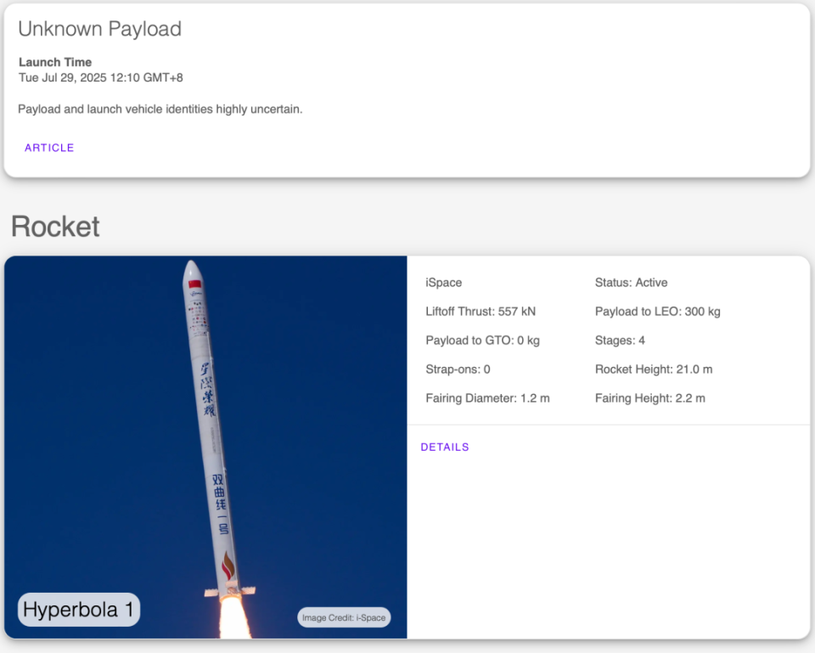Select Payload to GTO: 0 kg
This screenshot has height=653, width=815.
tap(483, 341)
